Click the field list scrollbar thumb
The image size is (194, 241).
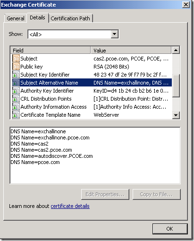[x=176, y=86]
